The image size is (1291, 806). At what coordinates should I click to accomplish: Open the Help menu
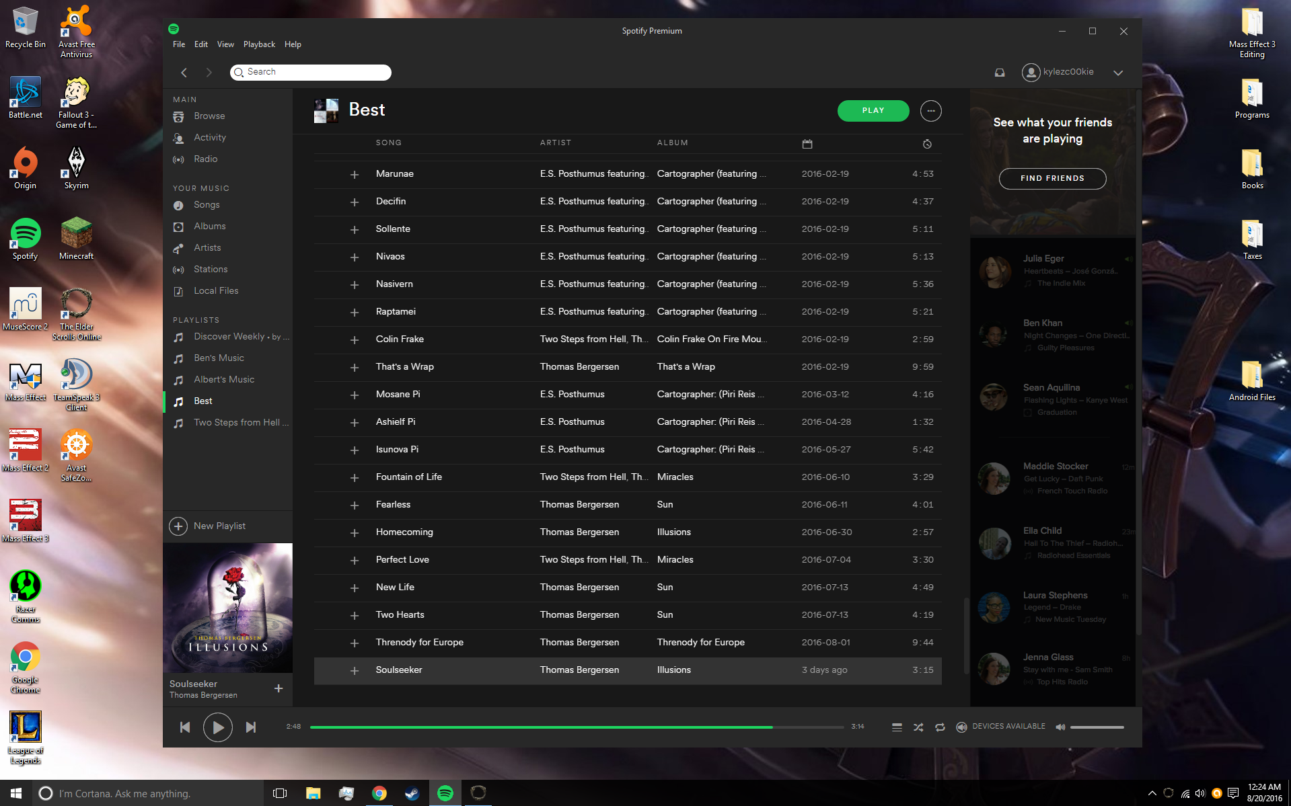coord(293,44)
